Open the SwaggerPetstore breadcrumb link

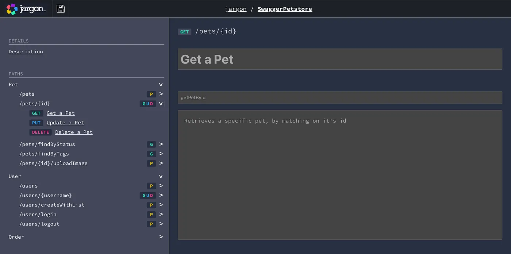coord(285,9)
